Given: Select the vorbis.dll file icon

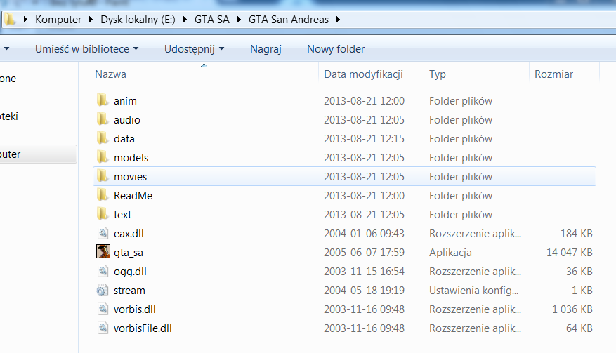Looking at the screenshot, I should click(x=103, y=309).
